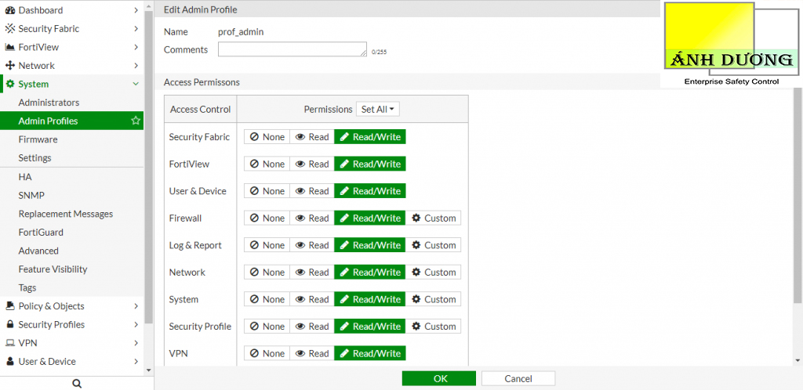This screenshot has height=390, width=803.
Task: Click the gear icon in Network Custom
Action: [x=416, y=272]
